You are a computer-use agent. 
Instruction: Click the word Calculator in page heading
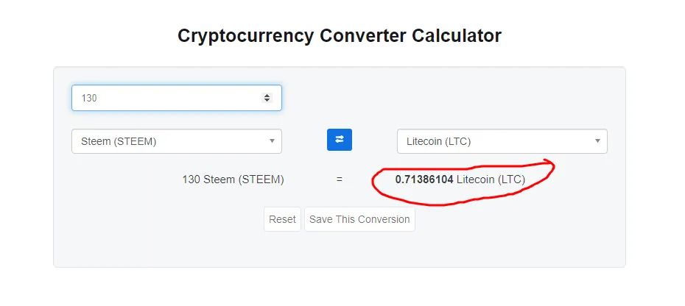pyautogui.click(x=457, y=36)
